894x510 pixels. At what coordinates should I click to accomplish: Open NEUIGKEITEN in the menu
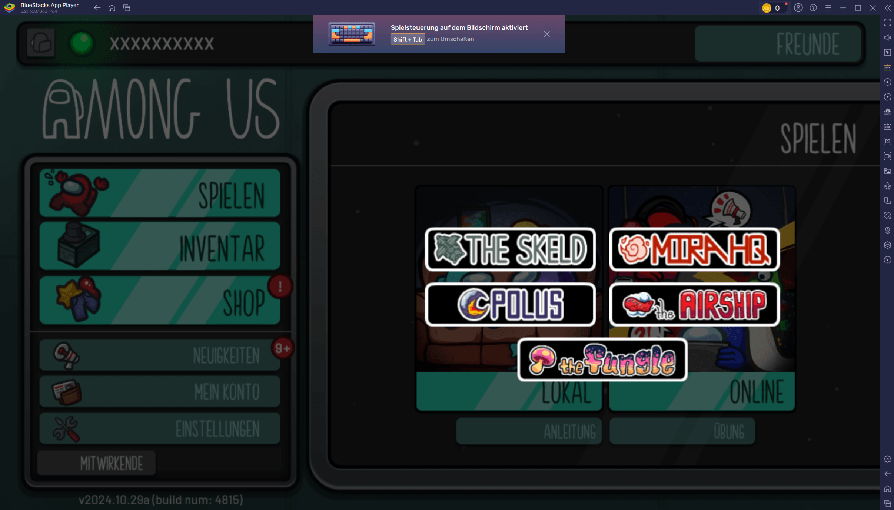coord(160,355)
